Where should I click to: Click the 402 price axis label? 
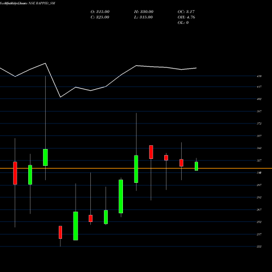(259, 99)
